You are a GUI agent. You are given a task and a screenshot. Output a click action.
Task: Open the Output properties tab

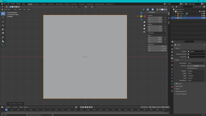point(172,52)
